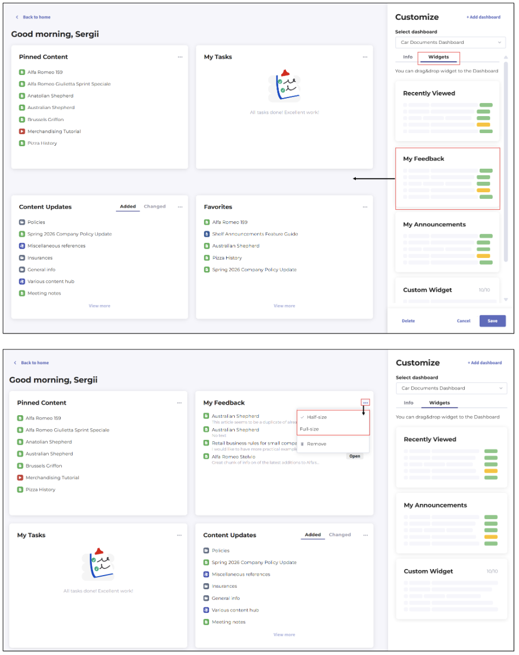Open My Tasks ellipsis menu in lower screenshot
The height and width of the screenshot is (655, 519).
pos(179,535)
